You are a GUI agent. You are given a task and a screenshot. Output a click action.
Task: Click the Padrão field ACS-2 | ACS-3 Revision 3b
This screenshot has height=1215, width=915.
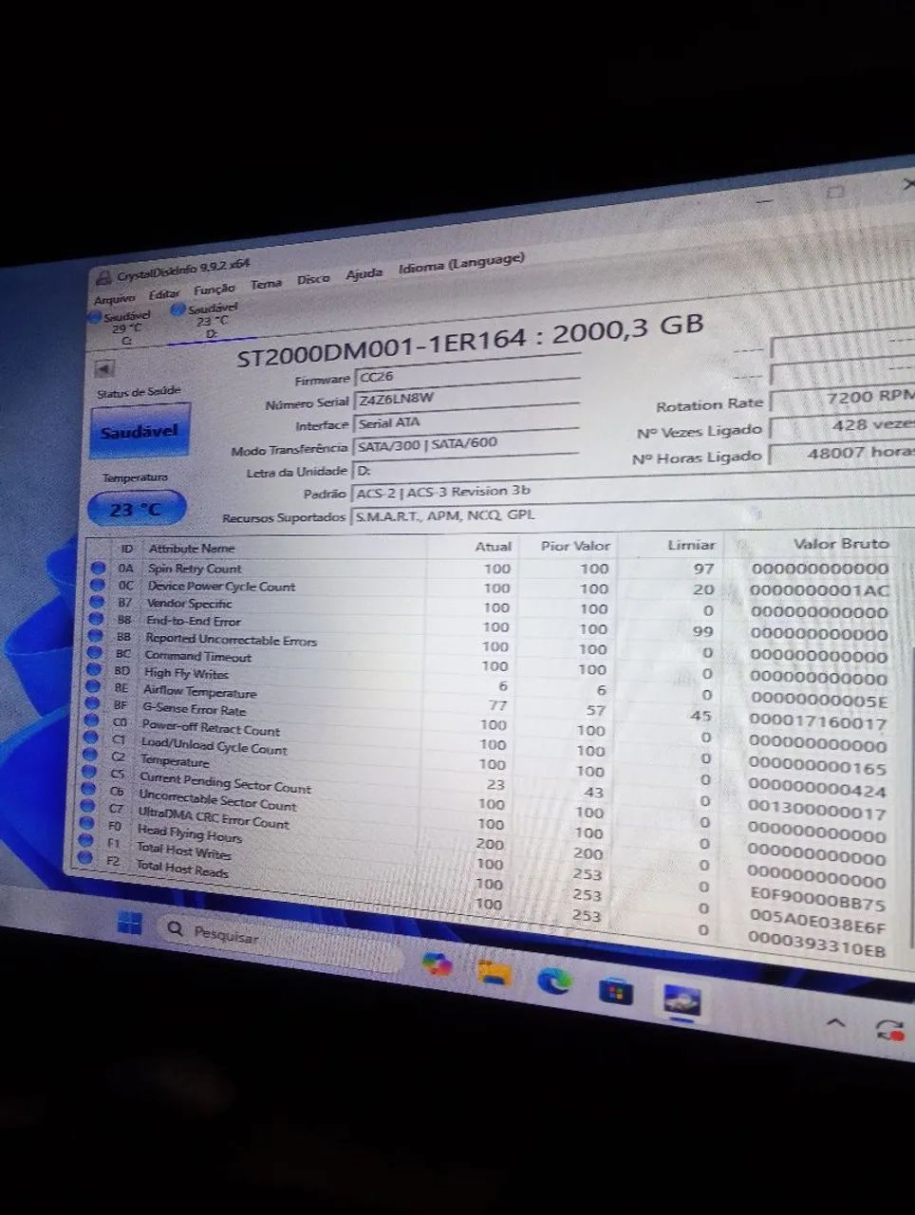(633, 492)
